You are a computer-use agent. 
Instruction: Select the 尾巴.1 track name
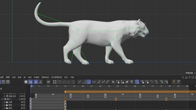pos(9,99)
